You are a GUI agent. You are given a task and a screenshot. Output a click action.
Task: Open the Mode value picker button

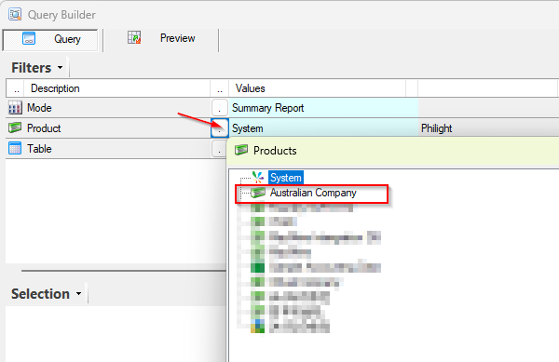pyautogui.click(x=220, y=108)
